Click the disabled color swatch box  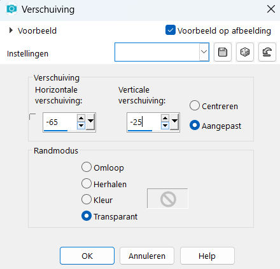tap(167, 199)
